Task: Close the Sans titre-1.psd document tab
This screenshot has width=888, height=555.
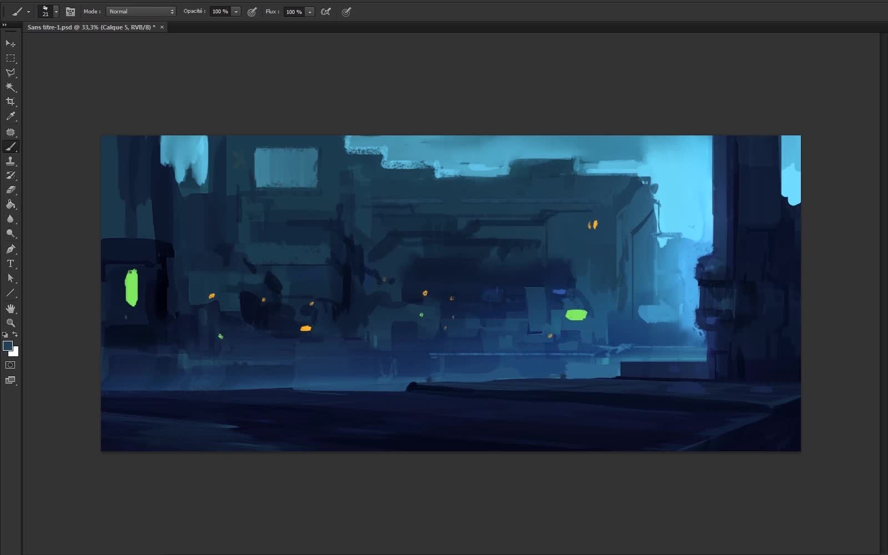Action: (x=162, y=27)
